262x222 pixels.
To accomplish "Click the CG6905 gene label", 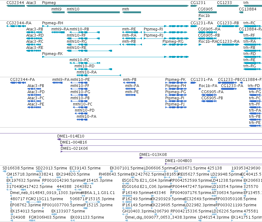I will point(205,9).
